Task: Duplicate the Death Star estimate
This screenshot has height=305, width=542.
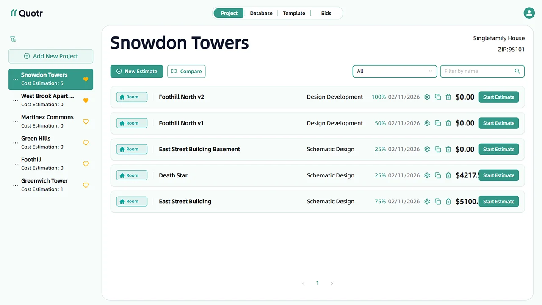Action: [438, 175]
